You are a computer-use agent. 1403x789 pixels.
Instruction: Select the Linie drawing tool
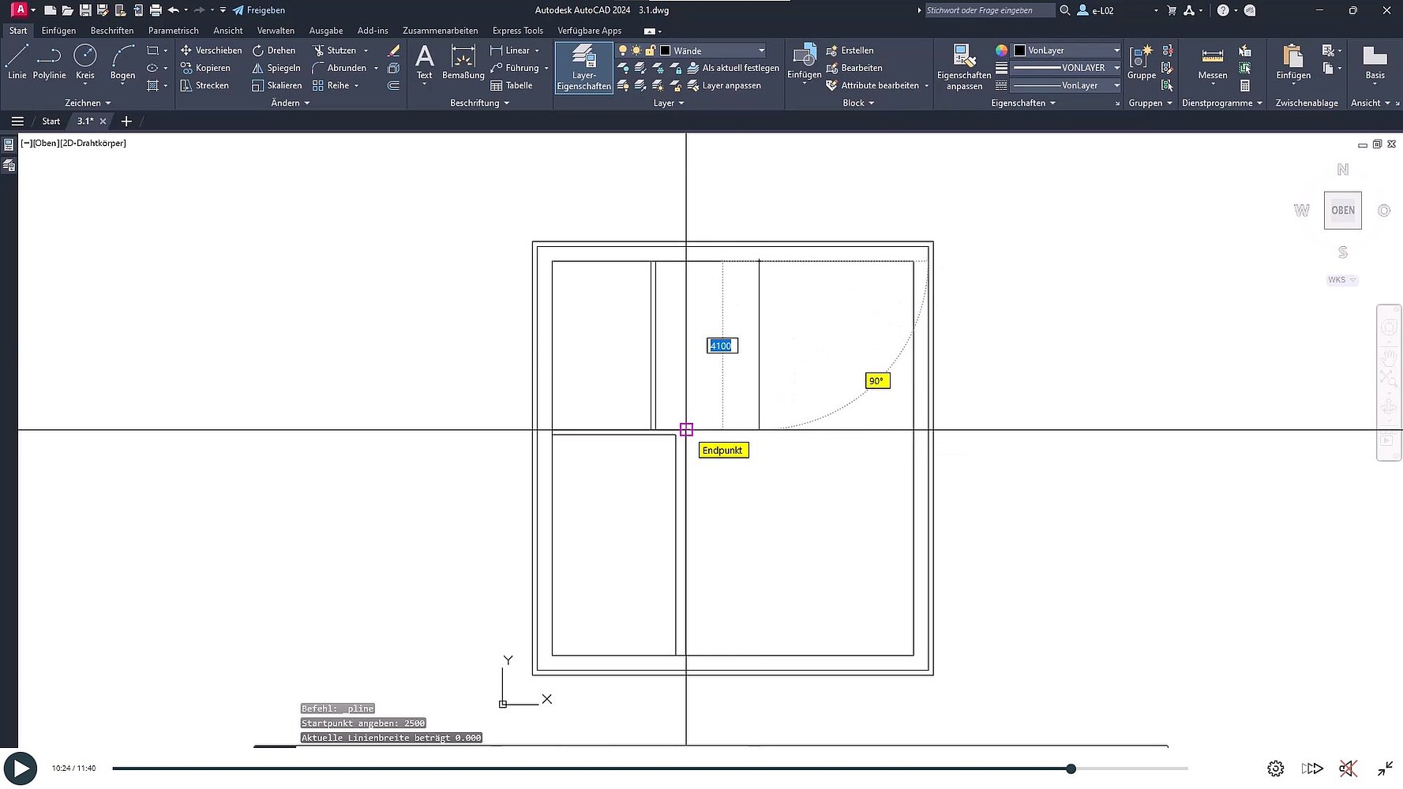point(17,62)
